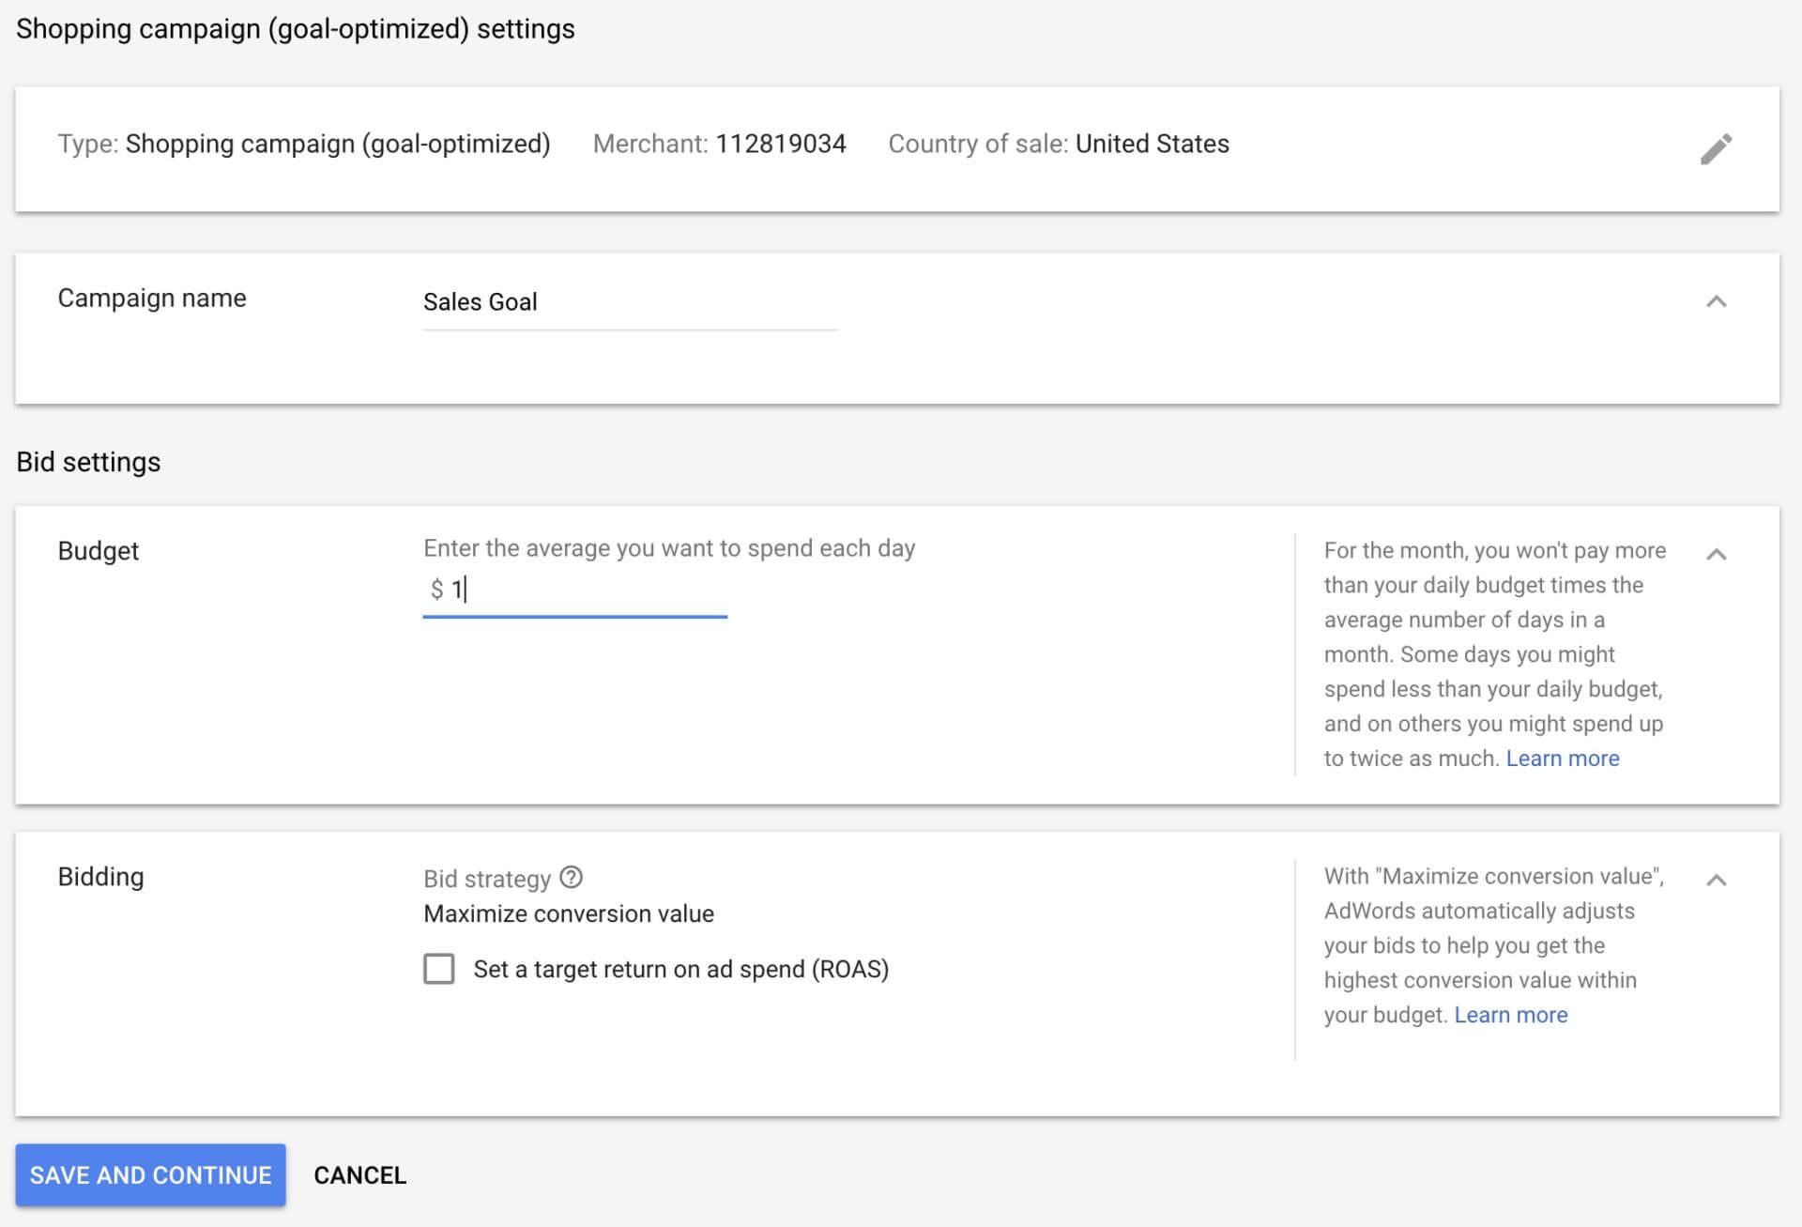
Task: Select the Maximize conversion value strategy text
Action: pyautogui.click(x=569, y=913)
